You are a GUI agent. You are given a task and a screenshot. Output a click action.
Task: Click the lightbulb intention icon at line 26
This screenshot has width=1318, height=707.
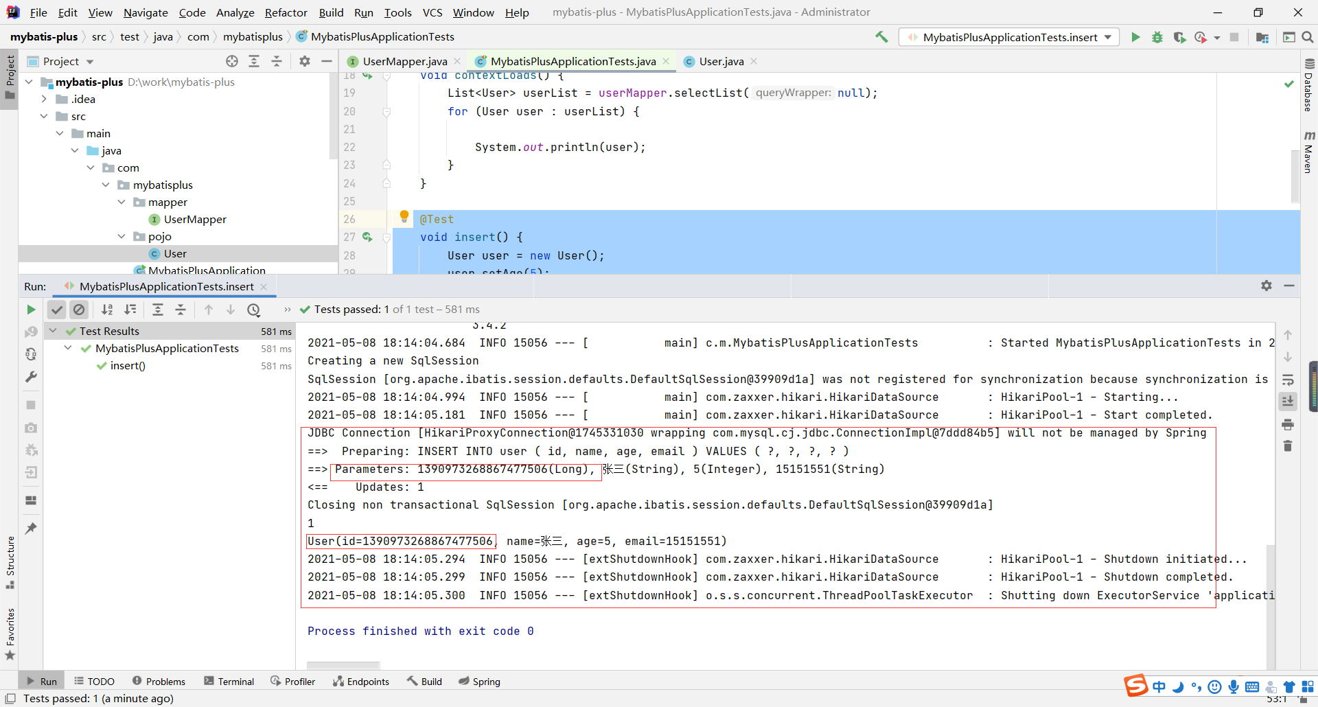404,217
